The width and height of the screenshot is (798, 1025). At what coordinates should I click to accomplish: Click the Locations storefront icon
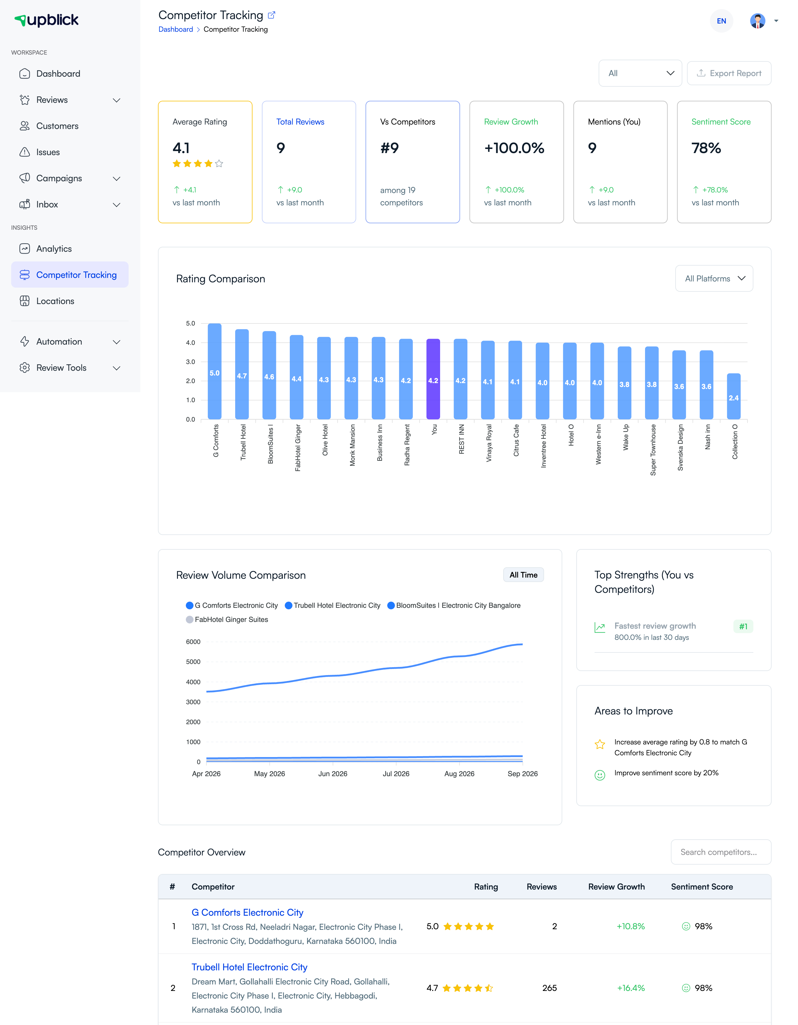pyautogui.click(x=24, y=301)
